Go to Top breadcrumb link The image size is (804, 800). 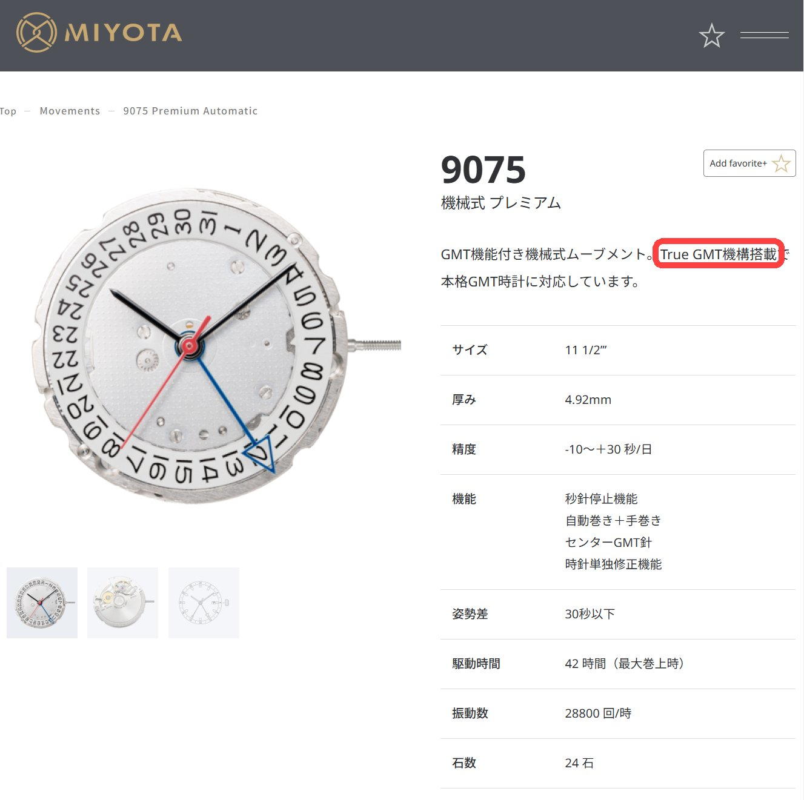click(8, 111)
